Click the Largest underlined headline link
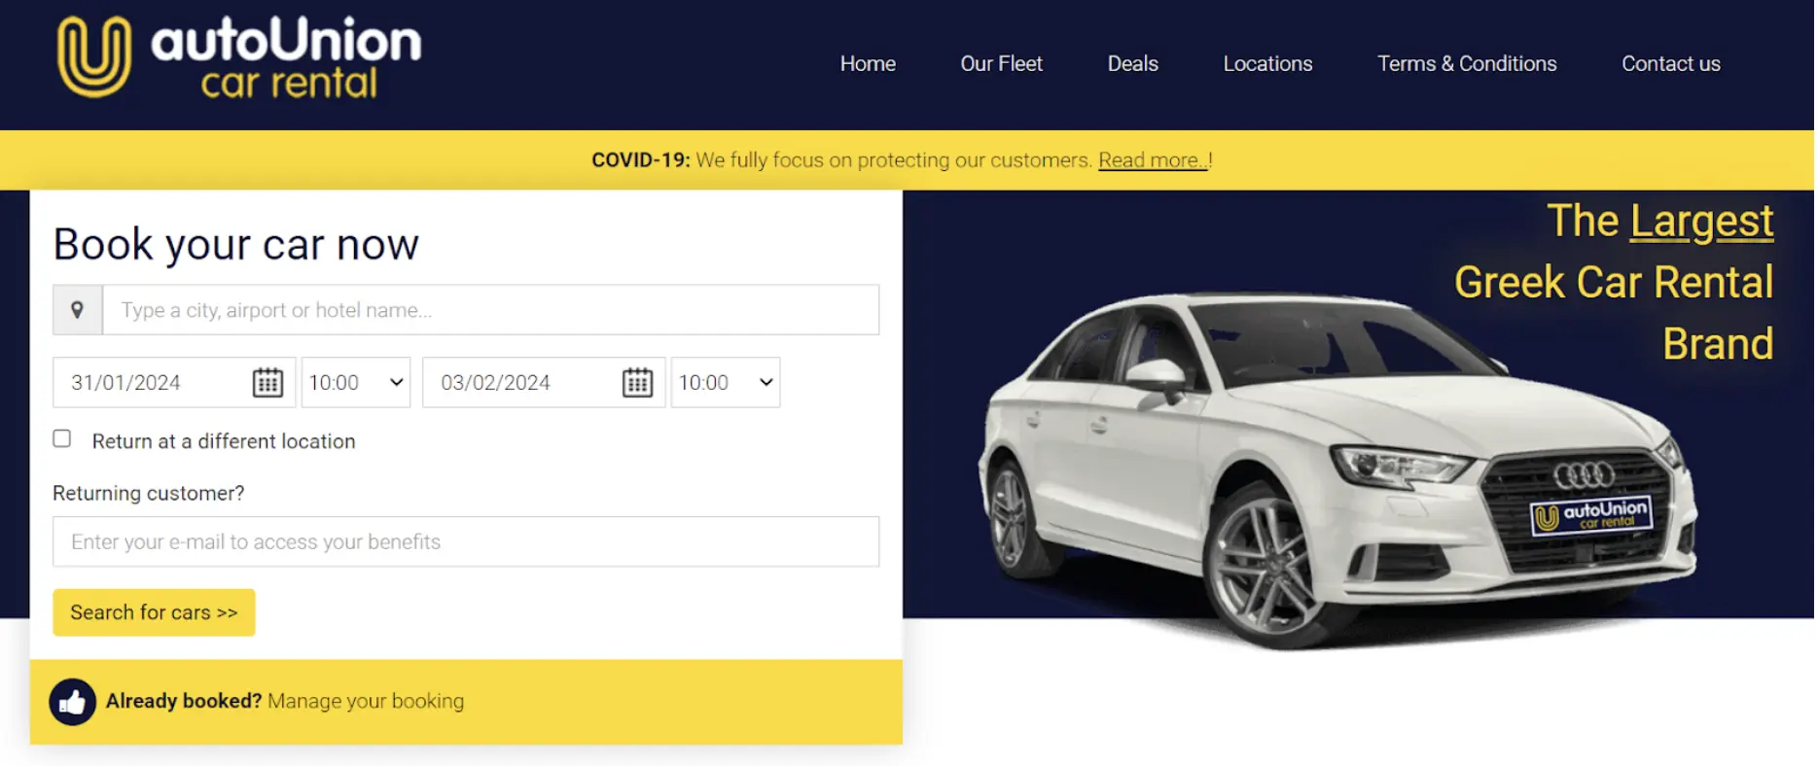The image size is (1817, 766). tap(1701, 221)
